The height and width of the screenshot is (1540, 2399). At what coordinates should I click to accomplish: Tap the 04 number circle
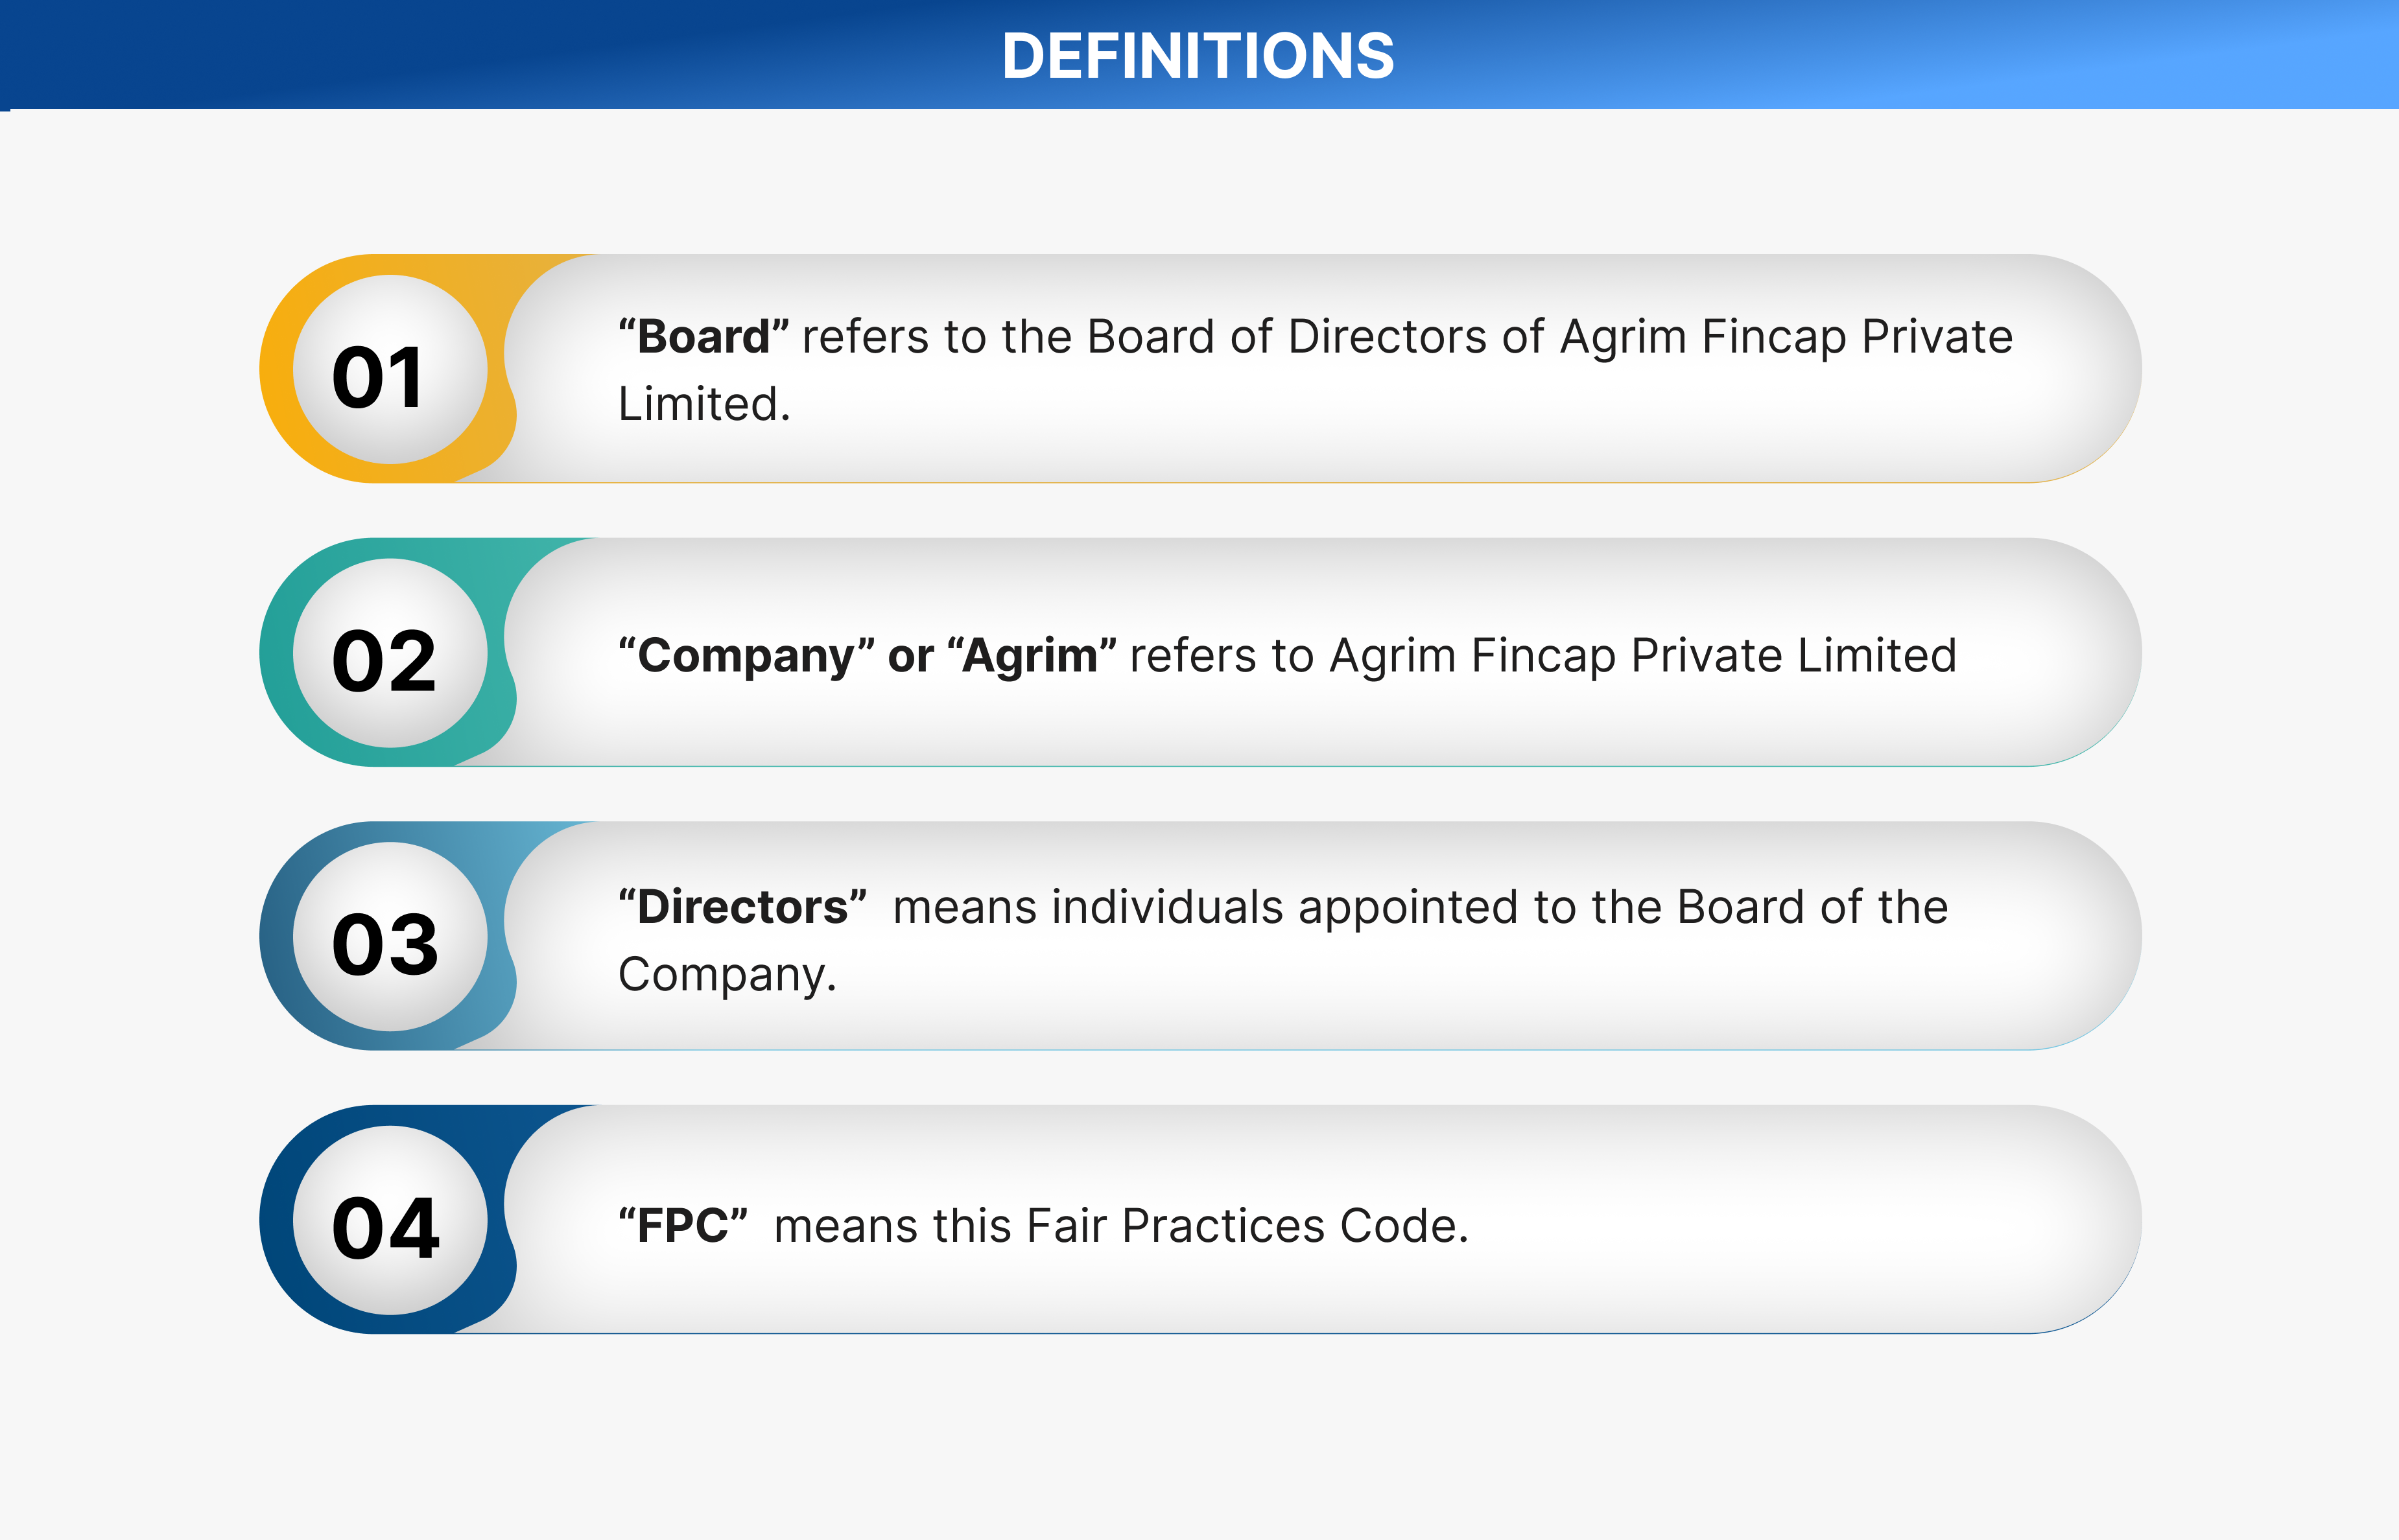(x=389, y=1221)
